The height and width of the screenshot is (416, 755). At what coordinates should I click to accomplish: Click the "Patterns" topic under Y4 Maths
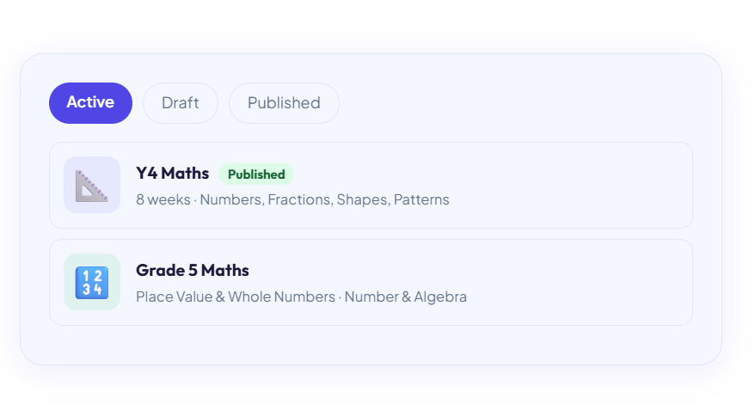421,200
